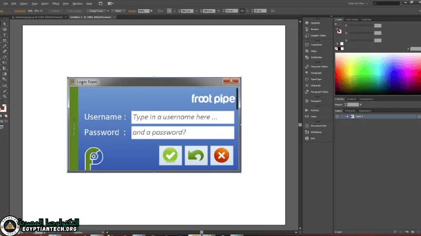Open the Graphic Styles panel

(318, 36)
